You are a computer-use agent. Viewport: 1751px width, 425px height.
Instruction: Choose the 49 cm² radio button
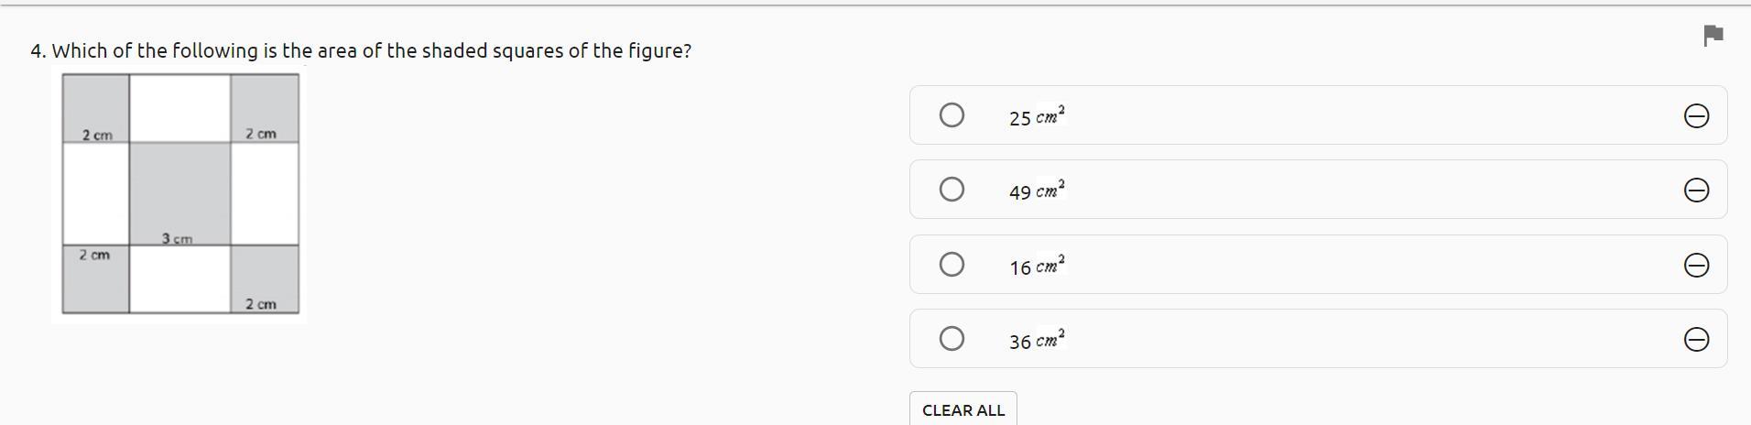click(x=952, y=190)
